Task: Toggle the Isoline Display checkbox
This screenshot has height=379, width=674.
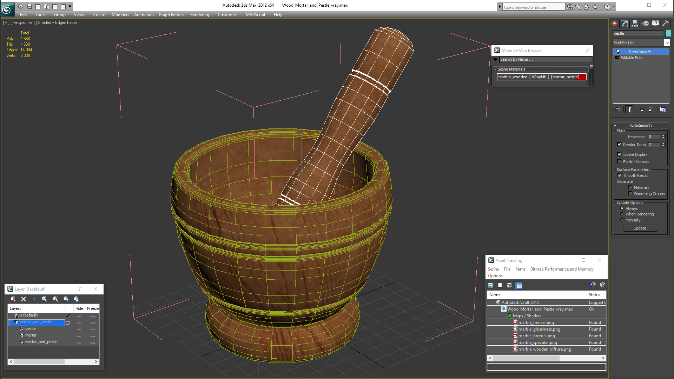Action: pyautogui.click(x=620, y=154)
